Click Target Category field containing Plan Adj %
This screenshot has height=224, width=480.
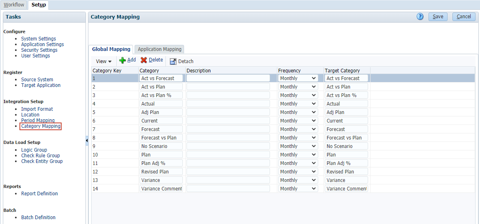(347, 163)
